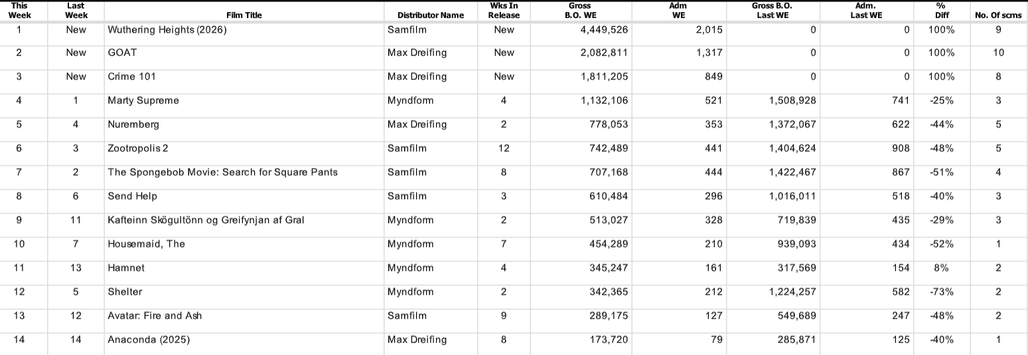Click The Spongebob Movie: Search for Square Pants

point(222,173)
